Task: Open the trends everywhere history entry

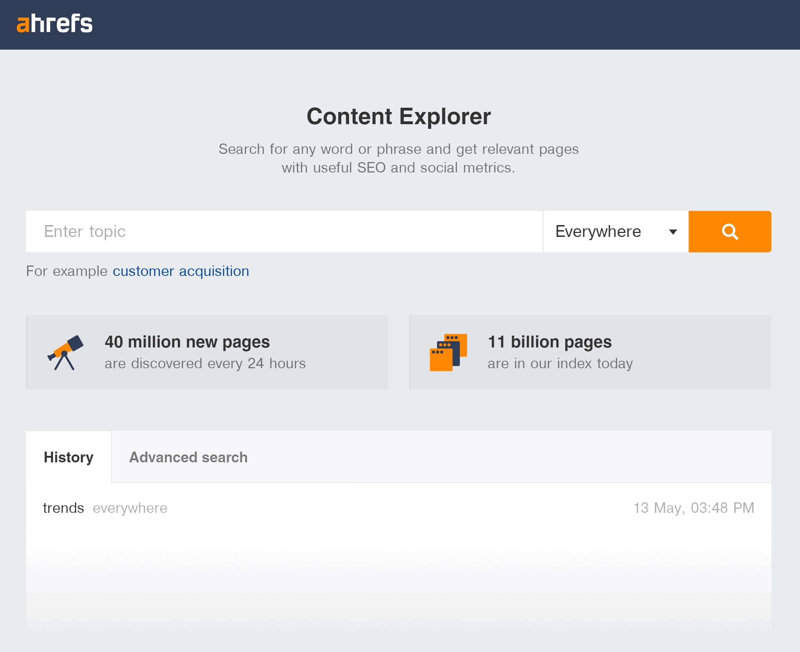Action: click(398, 508)
